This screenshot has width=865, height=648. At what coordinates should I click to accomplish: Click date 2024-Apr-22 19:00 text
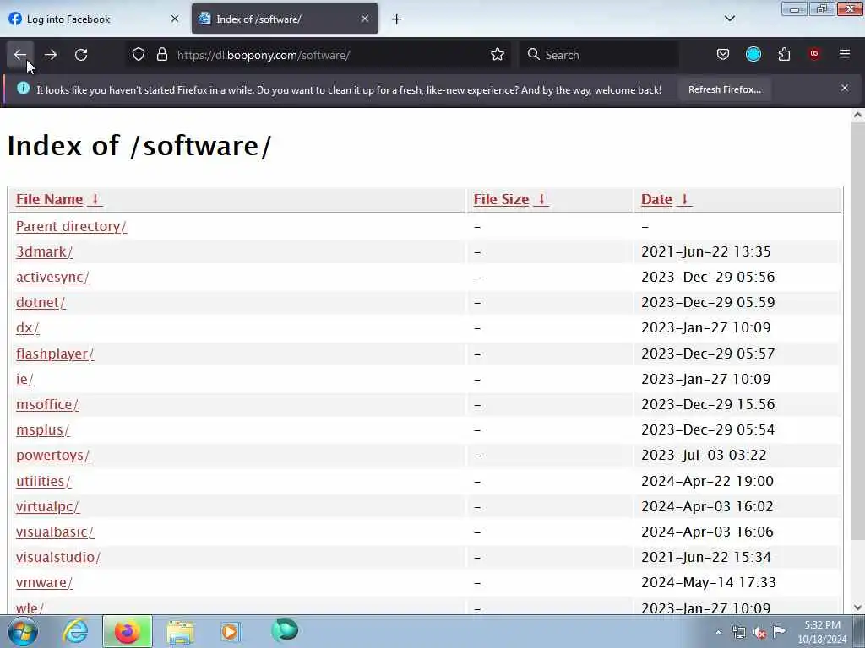coord(707,481)
